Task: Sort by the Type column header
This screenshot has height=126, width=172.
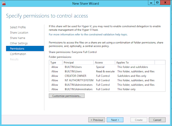Action: [x=56, y=62]
